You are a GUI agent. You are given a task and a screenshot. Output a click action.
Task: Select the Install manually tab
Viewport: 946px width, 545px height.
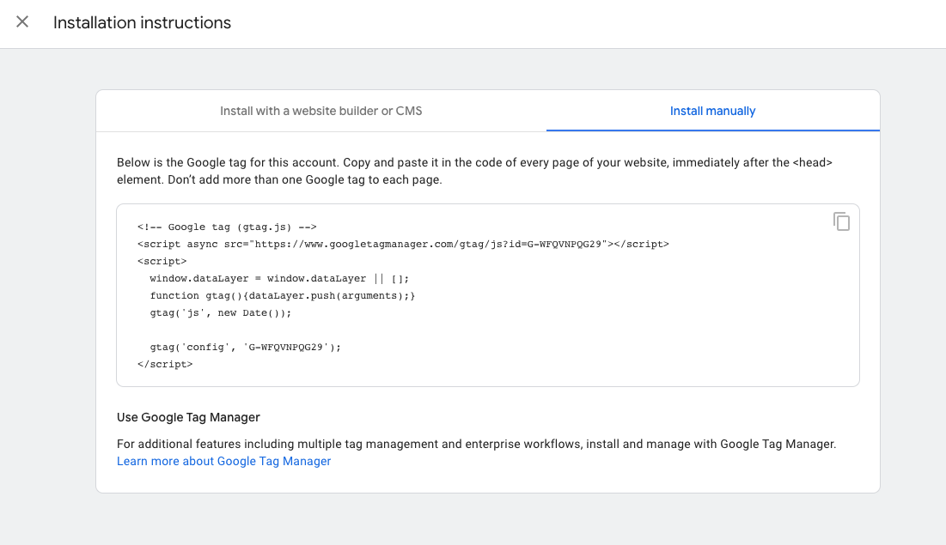[712, 111]
